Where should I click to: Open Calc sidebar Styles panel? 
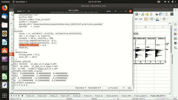[175, 34]
